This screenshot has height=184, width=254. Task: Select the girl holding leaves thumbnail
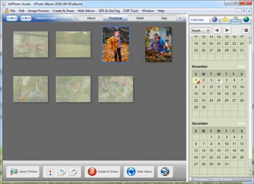point(116,44)
